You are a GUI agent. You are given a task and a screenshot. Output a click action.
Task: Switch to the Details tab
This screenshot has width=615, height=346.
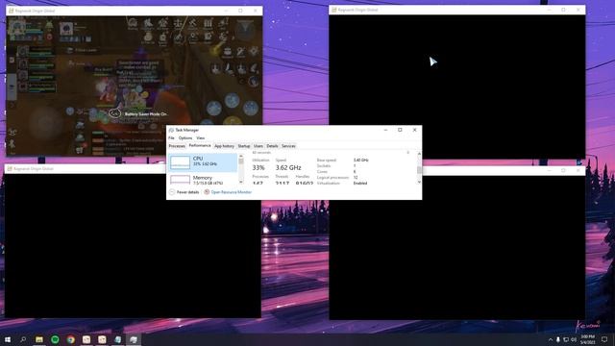(x=272, y=146)
